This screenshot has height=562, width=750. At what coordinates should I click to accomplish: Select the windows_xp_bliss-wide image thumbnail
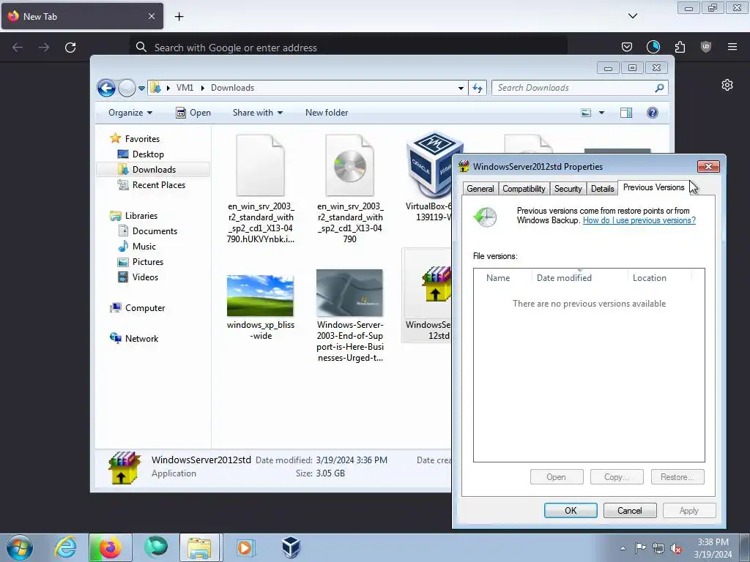260,296
